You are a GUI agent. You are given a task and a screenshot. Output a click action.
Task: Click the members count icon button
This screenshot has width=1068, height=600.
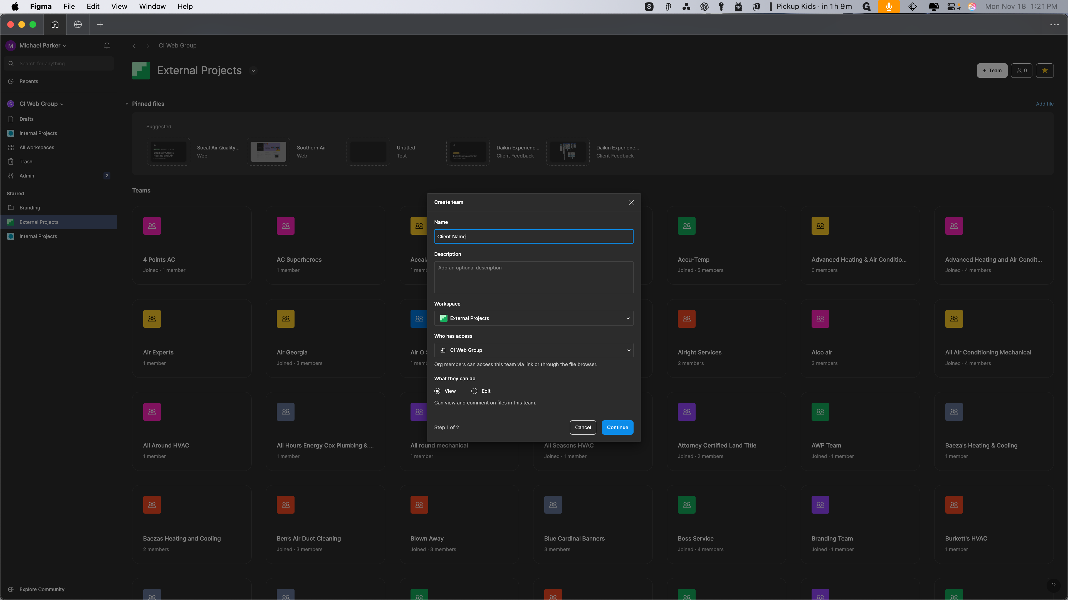pos(1022,70)
